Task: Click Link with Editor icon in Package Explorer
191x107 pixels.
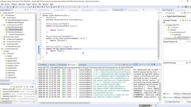Action: click(x=28, y=10)
